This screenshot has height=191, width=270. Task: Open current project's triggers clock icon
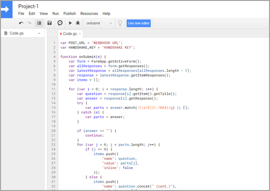(x=60, y=23)
